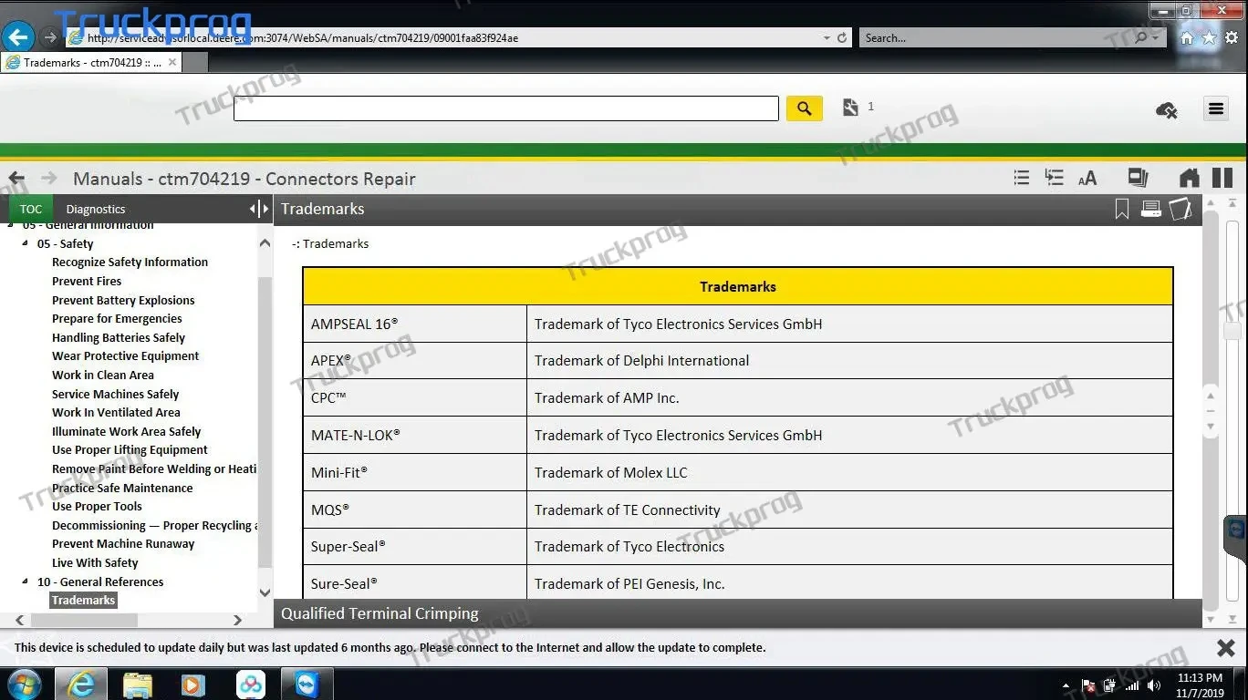This screenshot has height=700, width=1248.
Task: Open the notes icon in header
Action: pyautogui.click(x=1180, y=210)
